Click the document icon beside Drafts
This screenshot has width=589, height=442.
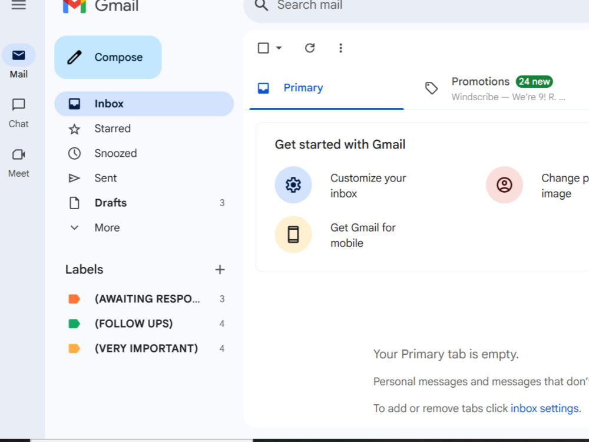pos(74,203)
